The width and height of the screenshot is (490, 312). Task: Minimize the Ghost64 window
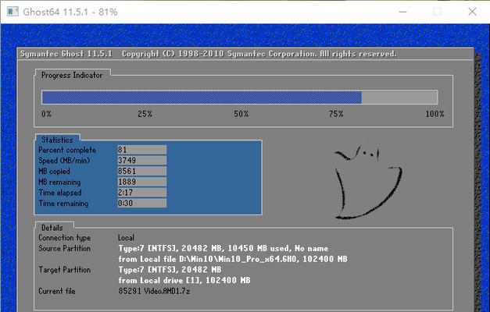click(x=402, y=12)
